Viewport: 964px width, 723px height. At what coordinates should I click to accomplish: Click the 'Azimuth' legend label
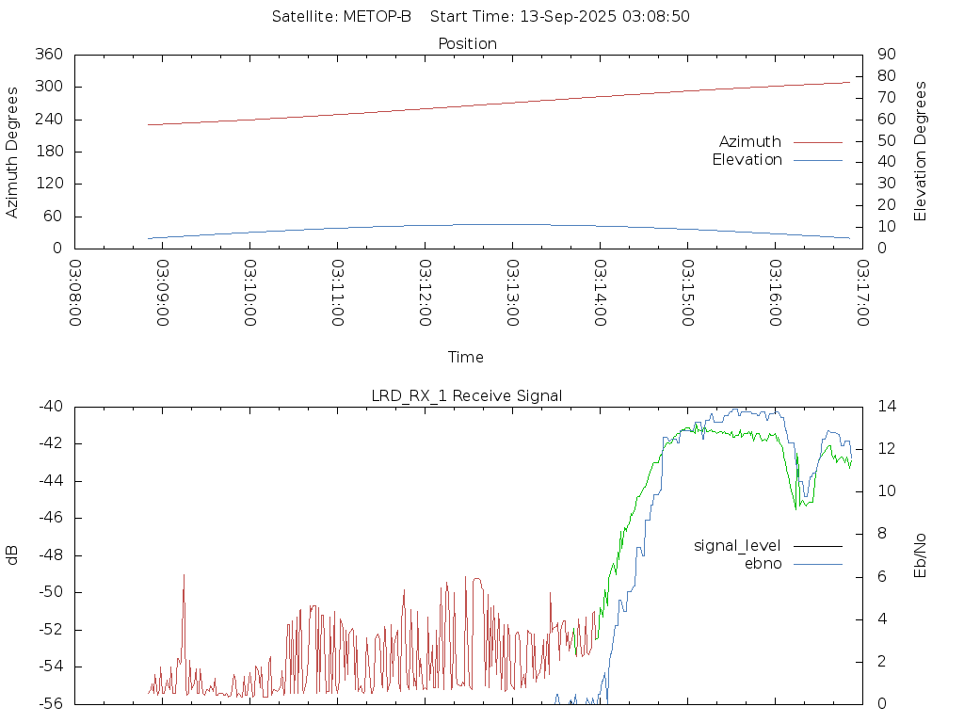(x=750, y=142)
